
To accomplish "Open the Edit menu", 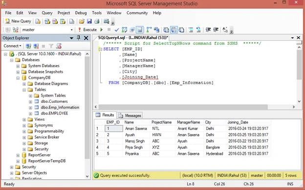I will (20, 13).
